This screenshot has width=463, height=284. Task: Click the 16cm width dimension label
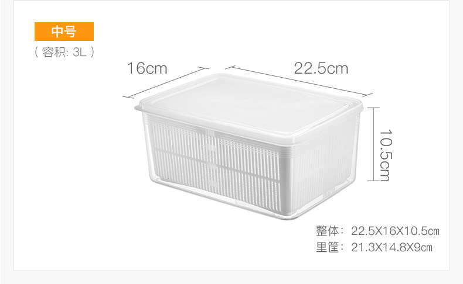pyautogui.click(x=147, y=68)
